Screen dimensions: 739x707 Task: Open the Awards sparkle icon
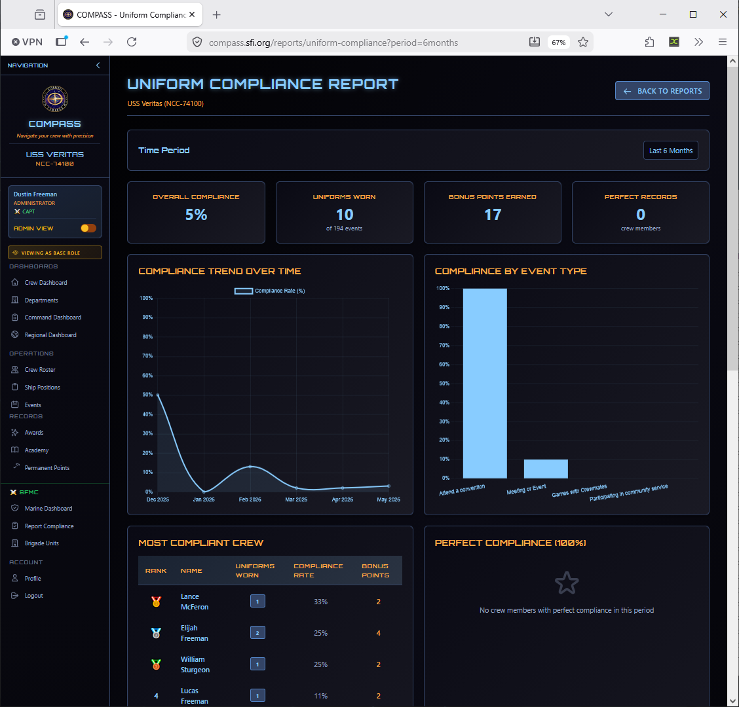(x=15, y=433)
